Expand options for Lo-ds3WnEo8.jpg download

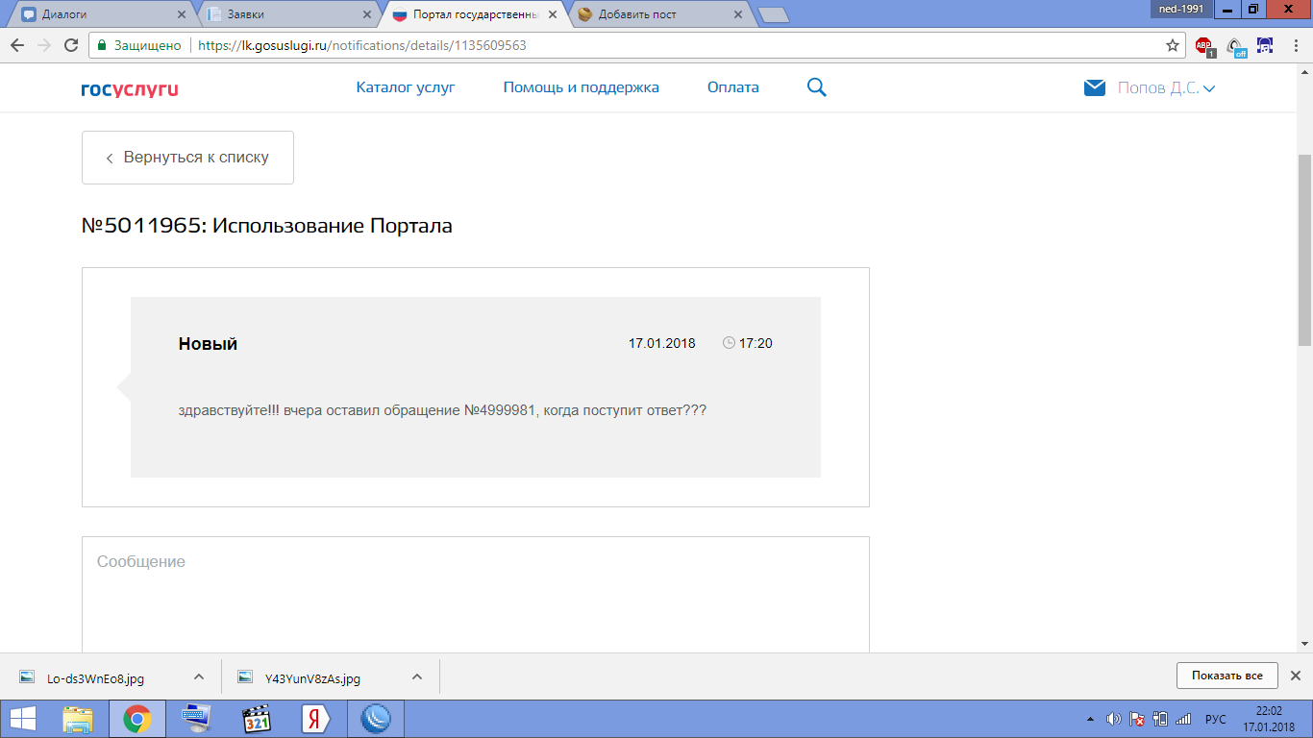(x=198, y=676)
